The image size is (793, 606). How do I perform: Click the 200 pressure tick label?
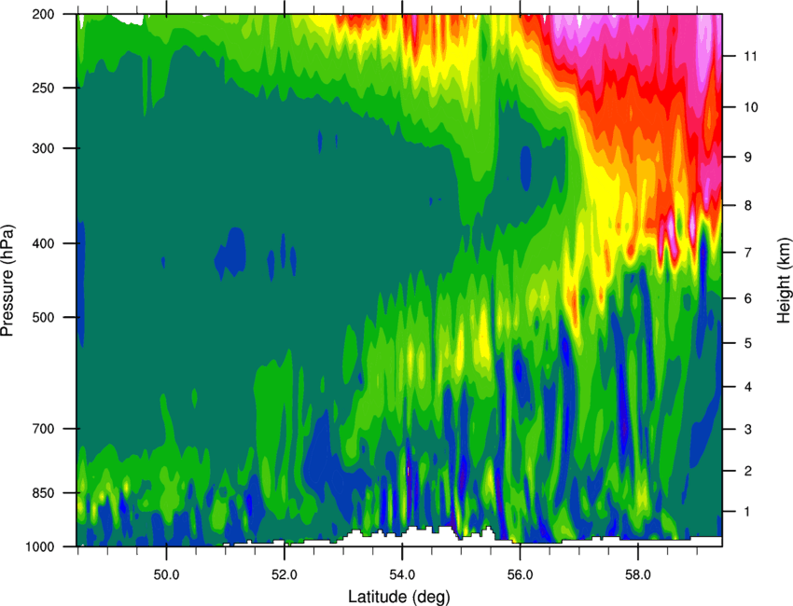[x=44, y=14]
